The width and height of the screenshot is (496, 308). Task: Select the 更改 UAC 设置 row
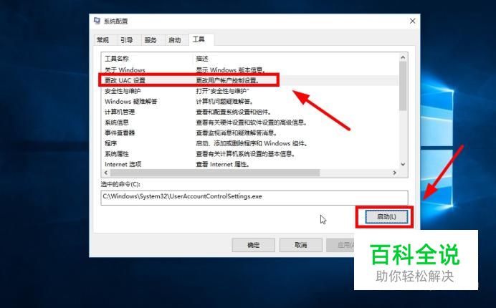click(249, 80)
